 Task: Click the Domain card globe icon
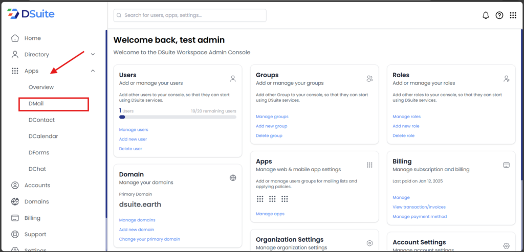point(233,178)
